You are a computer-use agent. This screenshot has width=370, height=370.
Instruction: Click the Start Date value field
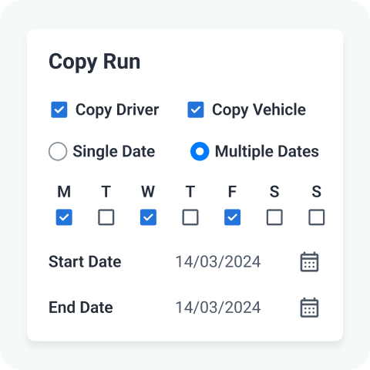tap(218, 262)
